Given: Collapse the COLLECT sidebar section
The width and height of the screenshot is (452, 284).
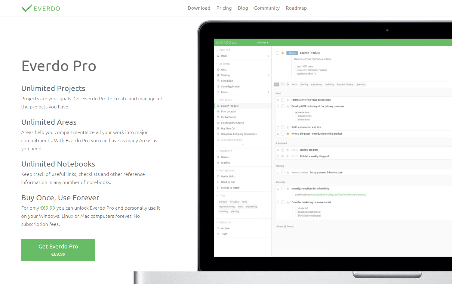Looking at the screenshot, I should point(217,50).
